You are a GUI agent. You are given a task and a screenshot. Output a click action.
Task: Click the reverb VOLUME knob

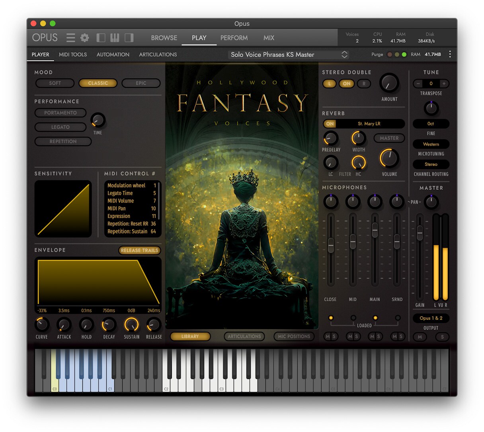point(389,158)
